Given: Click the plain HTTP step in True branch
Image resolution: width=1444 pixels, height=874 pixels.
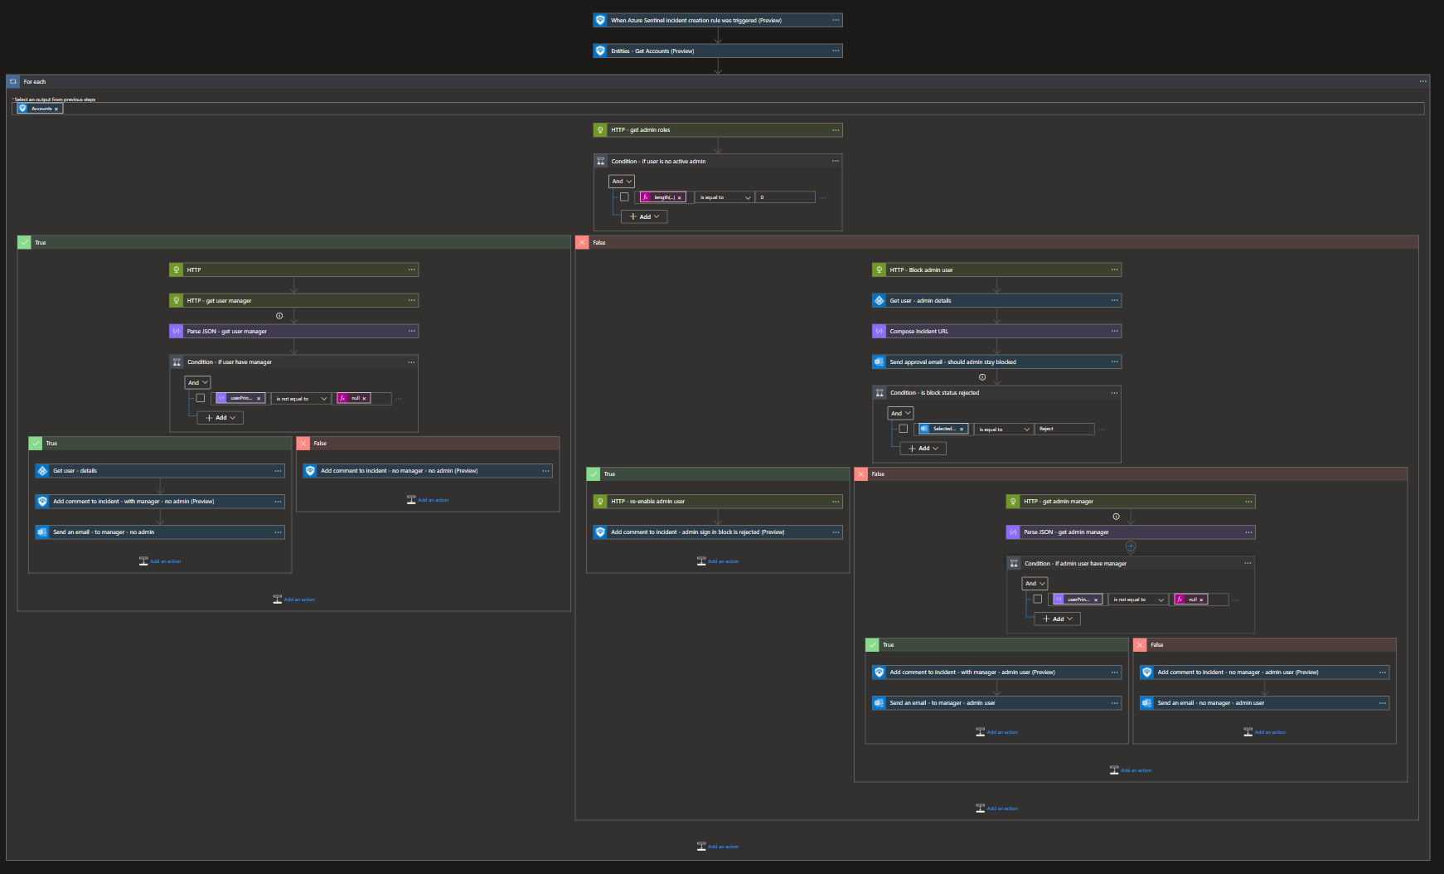Looking at the screenshot, I should pyautogui.click(x=293, y=269).
